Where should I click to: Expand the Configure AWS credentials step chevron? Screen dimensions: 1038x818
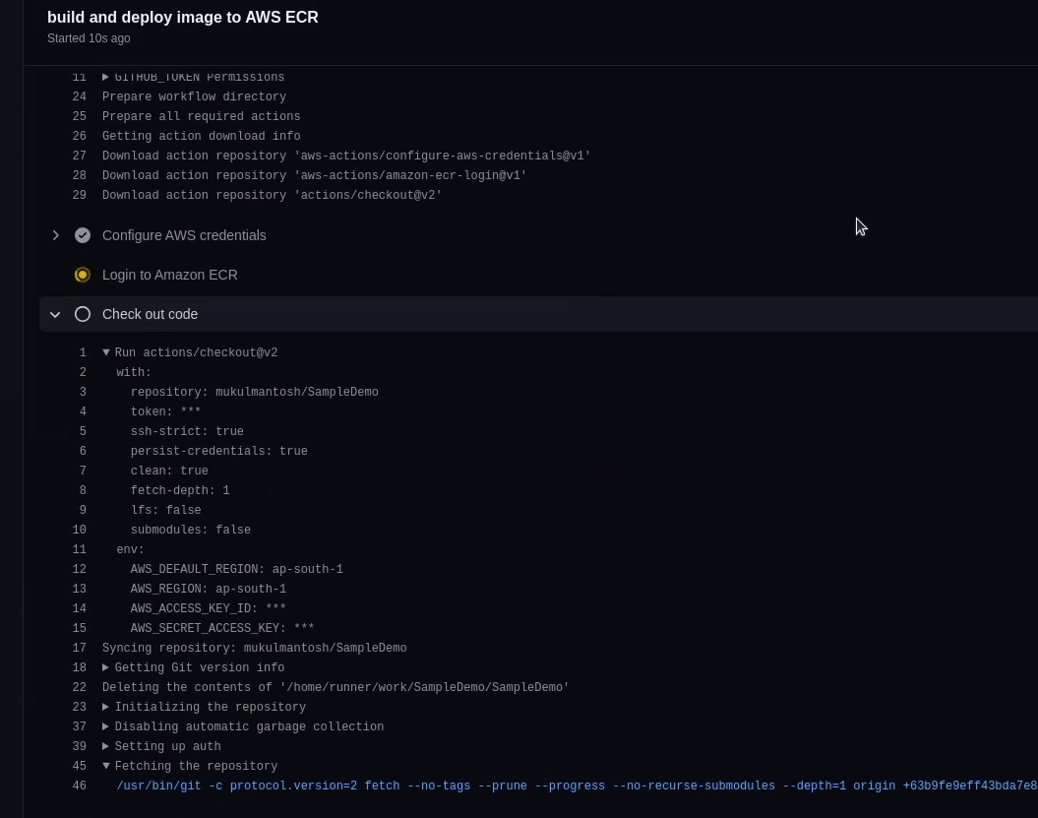pyautogui.click(x=56, y=235)
